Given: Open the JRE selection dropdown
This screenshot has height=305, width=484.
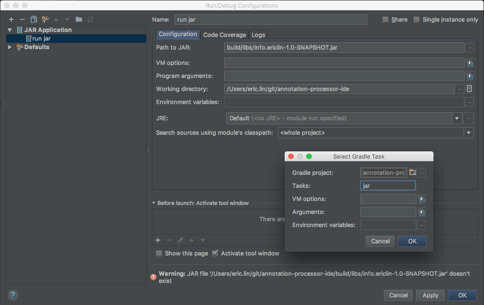Looking at the screenshot, I should tap(457, 118).
